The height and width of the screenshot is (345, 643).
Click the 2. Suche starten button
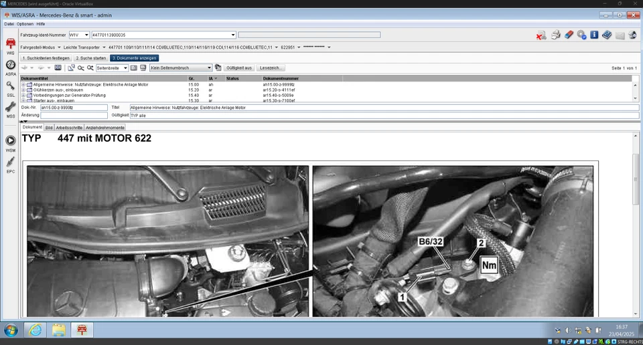pyautogui.click(x=90, y=58)
